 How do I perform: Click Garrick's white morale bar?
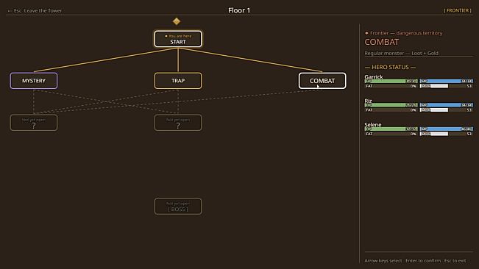pos(447,86)
